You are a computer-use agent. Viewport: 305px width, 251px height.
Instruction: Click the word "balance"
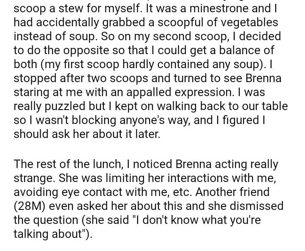[238, 50]
